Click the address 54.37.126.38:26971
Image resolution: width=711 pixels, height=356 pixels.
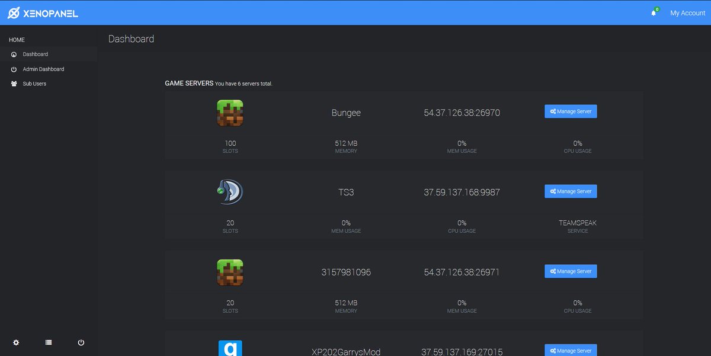pos(462,272)
